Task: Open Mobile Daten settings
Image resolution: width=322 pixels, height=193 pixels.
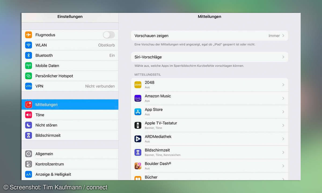Action: 70,66
